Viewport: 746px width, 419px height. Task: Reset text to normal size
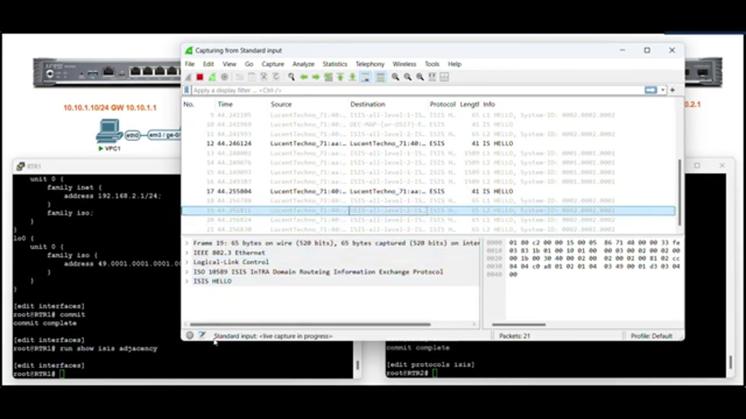pos(420,77)
